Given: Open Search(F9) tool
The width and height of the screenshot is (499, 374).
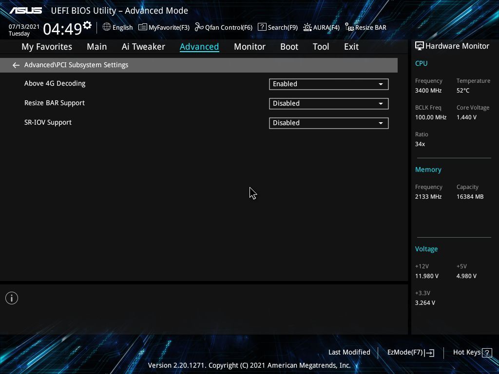Looking at the screenshot, I should (277, 27).
